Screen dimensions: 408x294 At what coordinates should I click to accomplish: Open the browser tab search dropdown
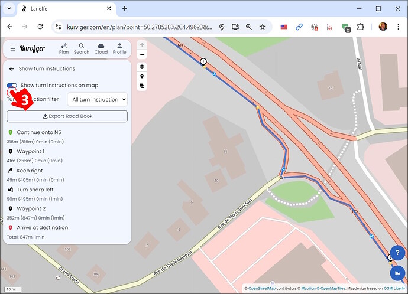tap(9, 9)
